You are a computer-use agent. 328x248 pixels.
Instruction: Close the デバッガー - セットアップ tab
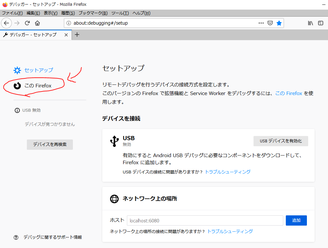[66, 35]
